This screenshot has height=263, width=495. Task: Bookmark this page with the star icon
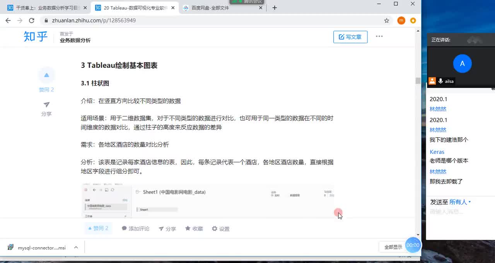386,20
